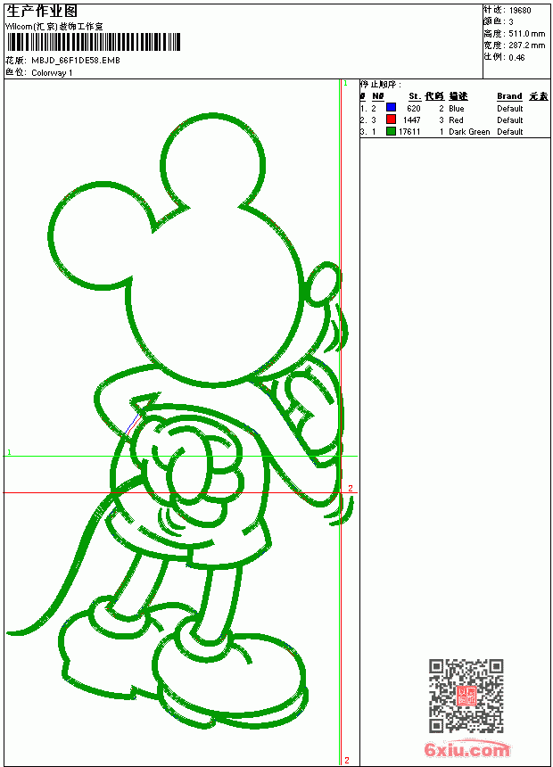Select the N# column header
Image resolution: width=553 pixels, height=767 pixels.
point(378,96)
